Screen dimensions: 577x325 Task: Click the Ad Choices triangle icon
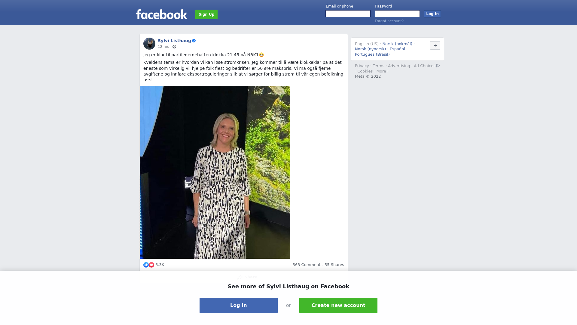coord(438,66)
